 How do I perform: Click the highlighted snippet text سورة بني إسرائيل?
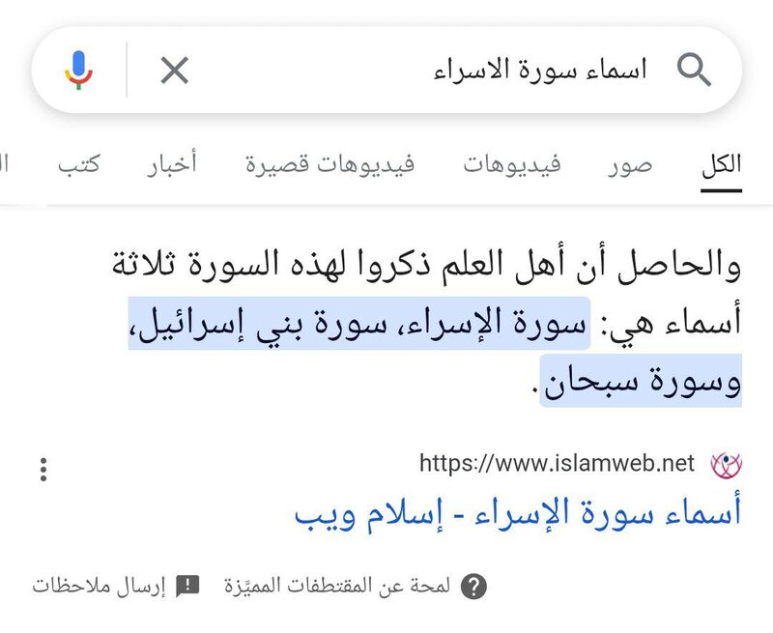point(258,325)
